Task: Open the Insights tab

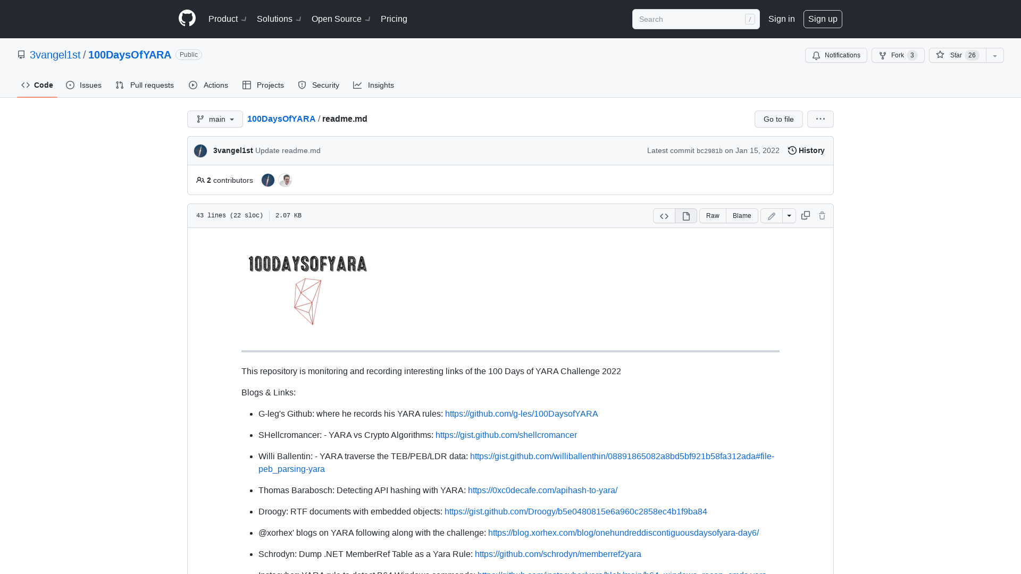Action: 374,85
